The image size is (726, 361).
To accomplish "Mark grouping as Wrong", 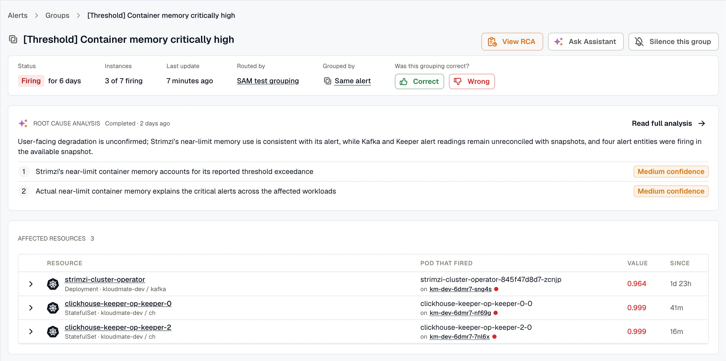I will pos(472,81).
